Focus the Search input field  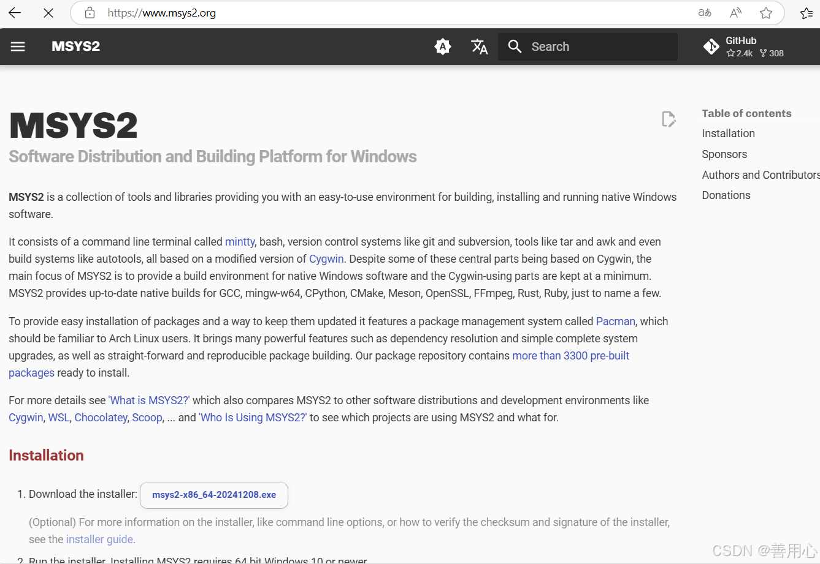point(588,47)
